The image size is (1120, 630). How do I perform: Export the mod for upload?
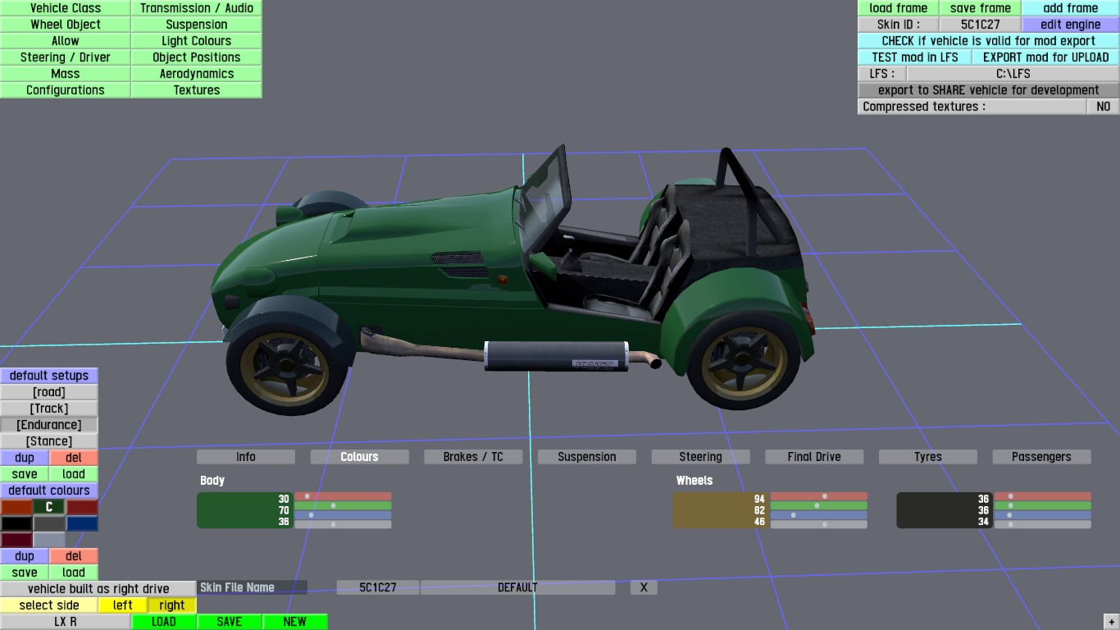1046,57
